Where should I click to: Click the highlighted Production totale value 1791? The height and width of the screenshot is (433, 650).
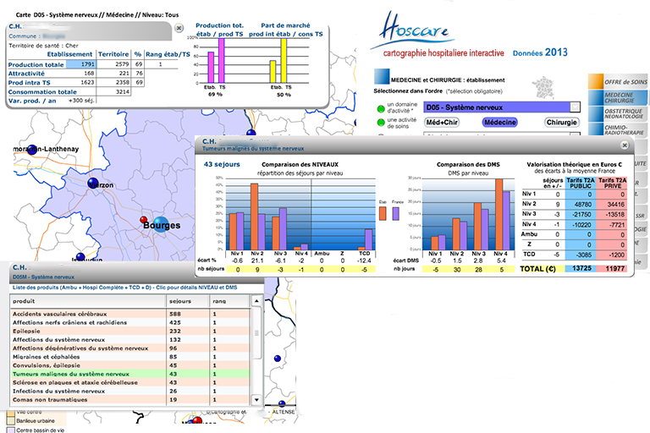point(82,64)
